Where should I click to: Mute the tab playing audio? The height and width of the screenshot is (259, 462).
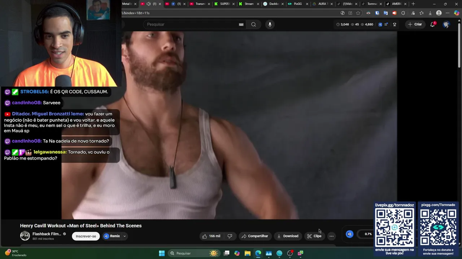[148, 4]
